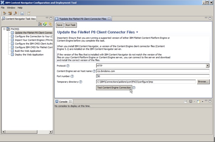This screenshot has width=215, height=142.
Task: Click the second toolbar icon with orange figures
Action: [10, 13]
